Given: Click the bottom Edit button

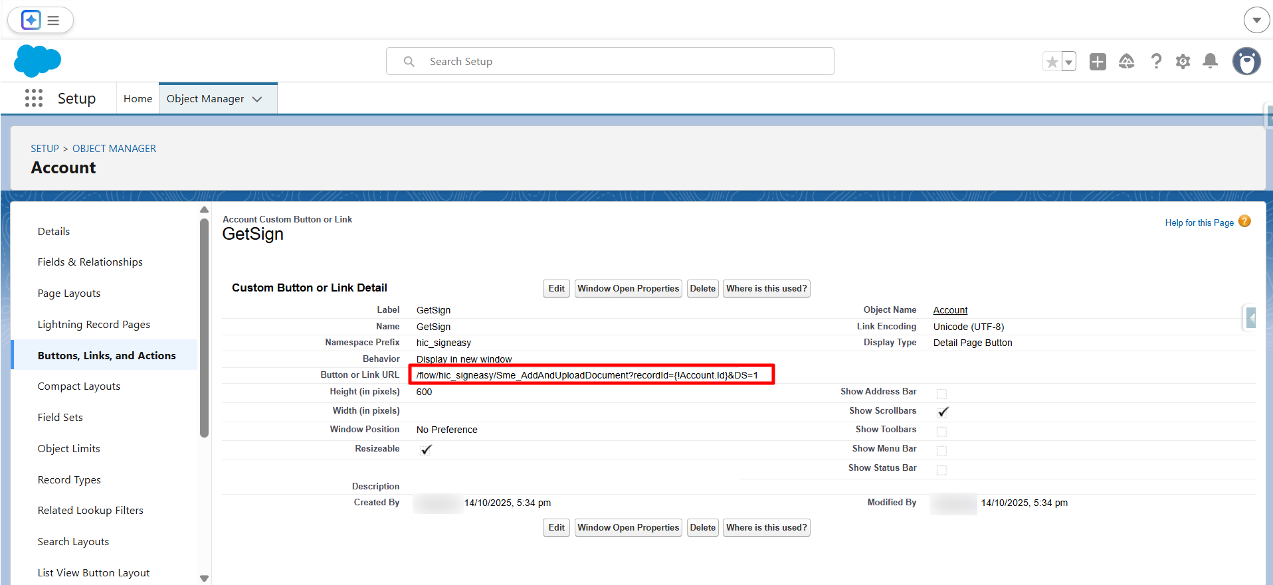Looking at the screenshot, I should [556, 528].
